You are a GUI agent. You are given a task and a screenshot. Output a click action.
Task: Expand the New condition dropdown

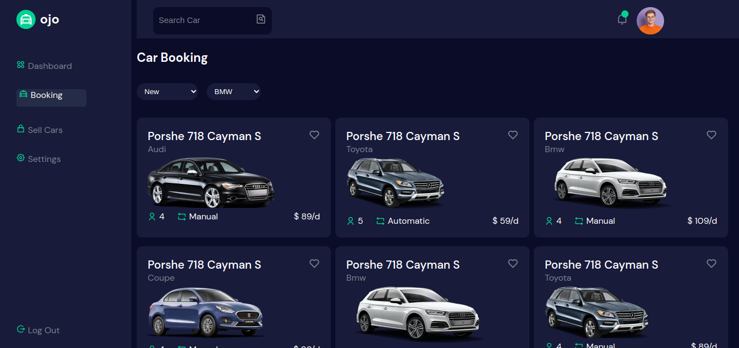(167, 91)
